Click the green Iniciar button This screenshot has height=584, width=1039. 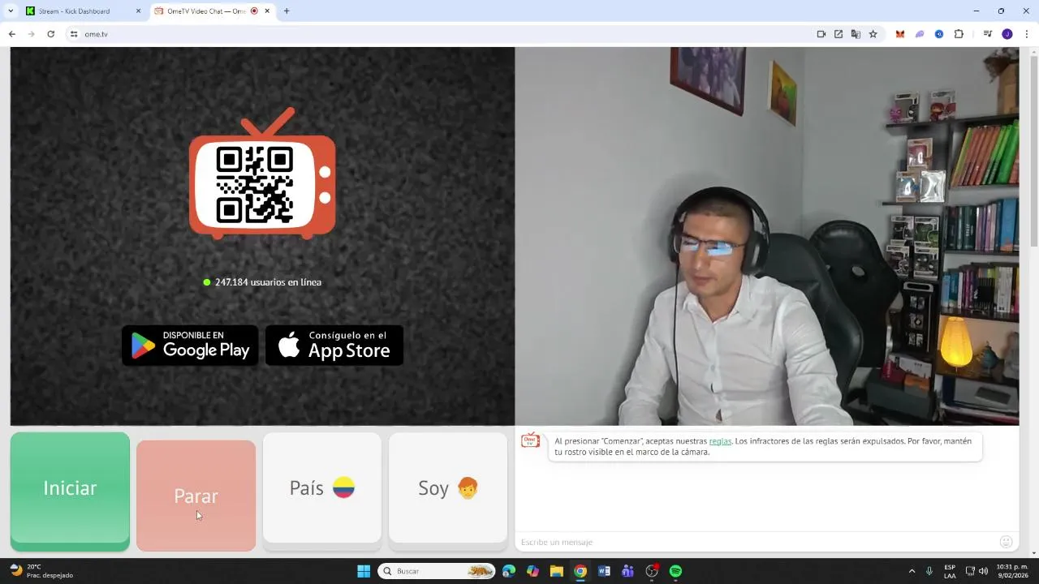coord(70,491)
